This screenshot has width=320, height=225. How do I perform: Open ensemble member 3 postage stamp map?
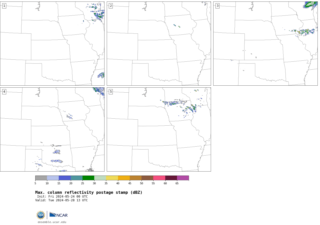pos(265,43)
